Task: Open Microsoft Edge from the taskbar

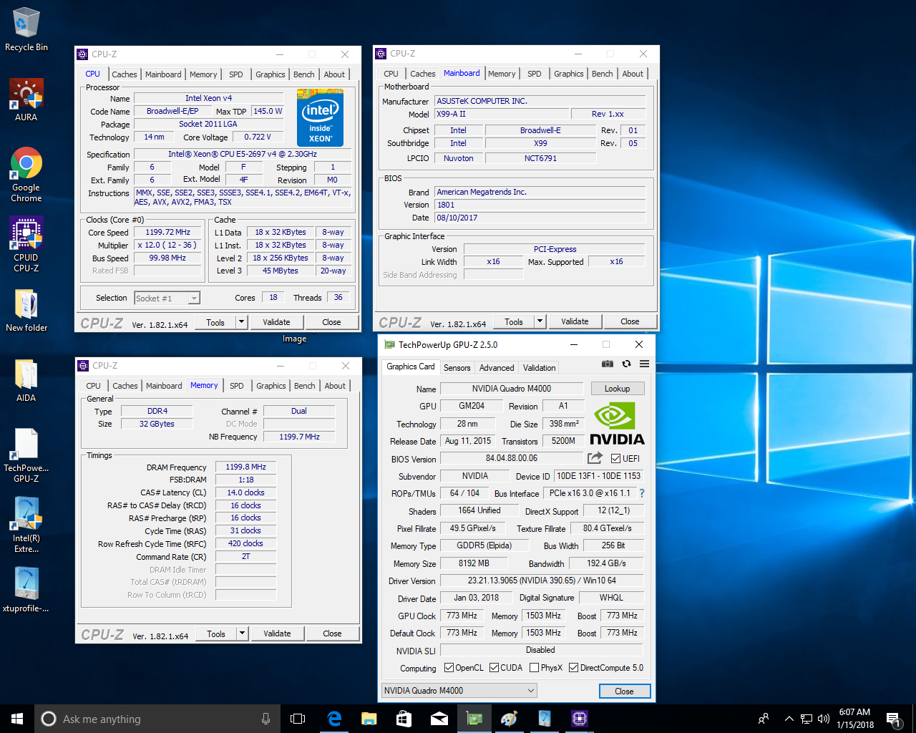Action: (x=334, y=719)
